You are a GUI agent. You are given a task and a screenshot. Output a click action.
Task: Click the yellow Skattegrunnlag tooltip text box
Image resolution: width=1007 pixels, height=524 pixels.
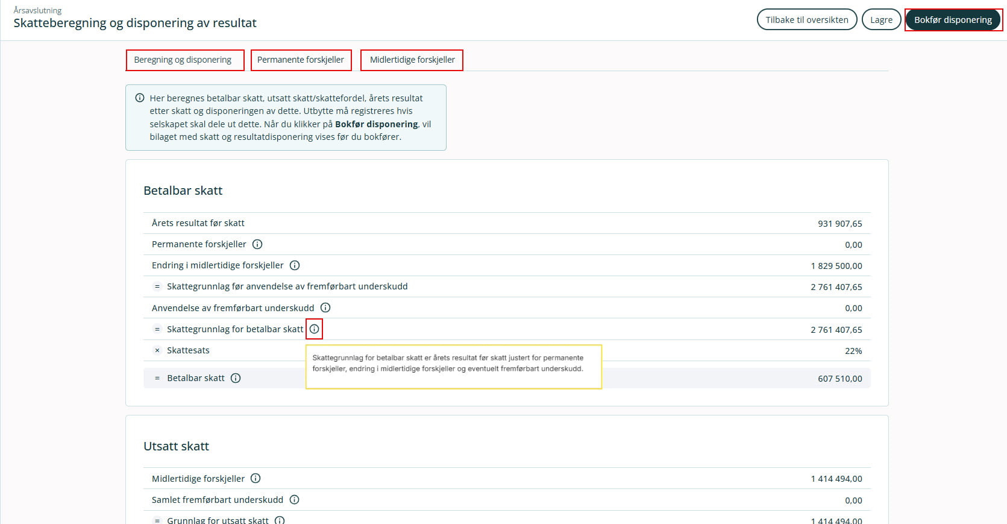(x=453, y=367)
